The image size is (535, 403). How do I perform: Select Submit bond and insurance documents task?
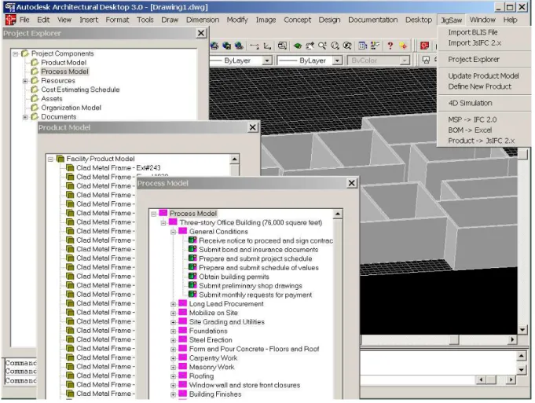(258, 250)
